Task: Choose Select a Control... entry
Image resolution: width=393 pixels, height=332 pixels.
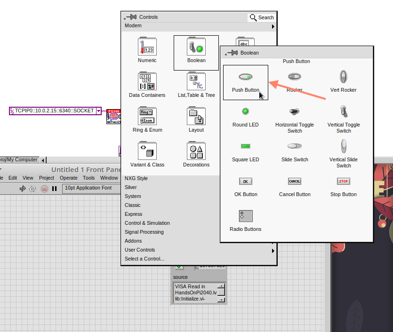Action: point(144,259)
